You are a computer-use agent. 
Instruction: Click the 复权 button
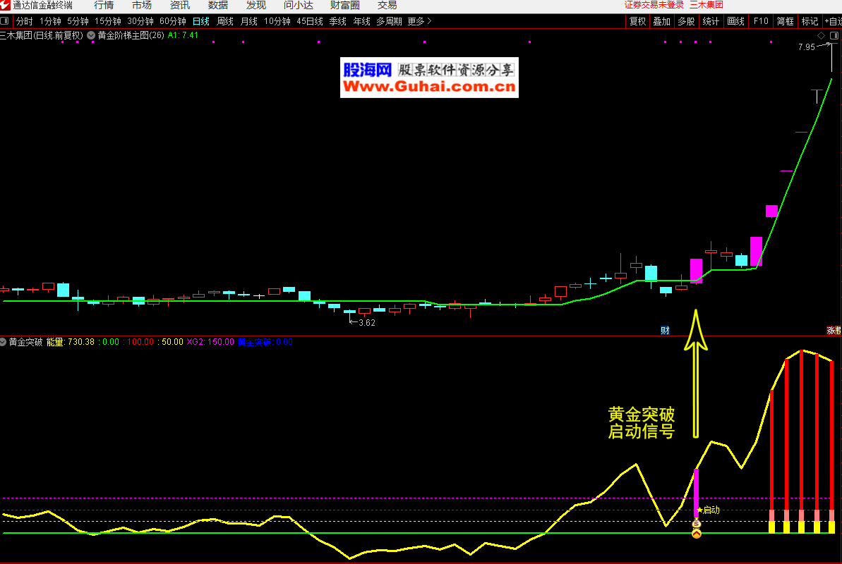[637, 21]
